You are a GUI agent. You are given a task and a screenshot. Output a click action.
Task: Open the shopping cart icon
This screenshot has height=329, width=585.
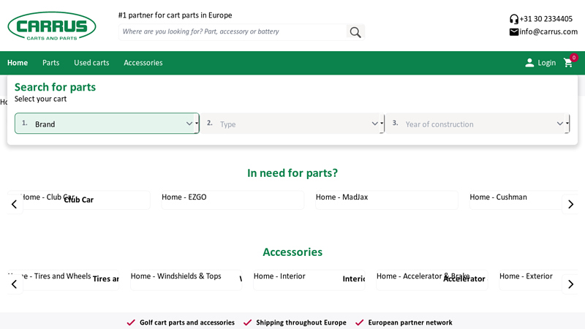(568, 63)
